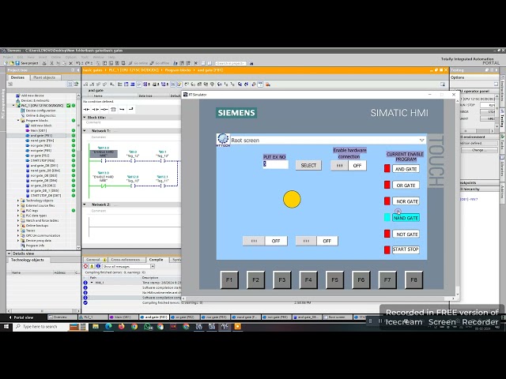Open Firefox from the taskbar
The height and width of the screenshot is (379, 506).
[x=121, y=326]
